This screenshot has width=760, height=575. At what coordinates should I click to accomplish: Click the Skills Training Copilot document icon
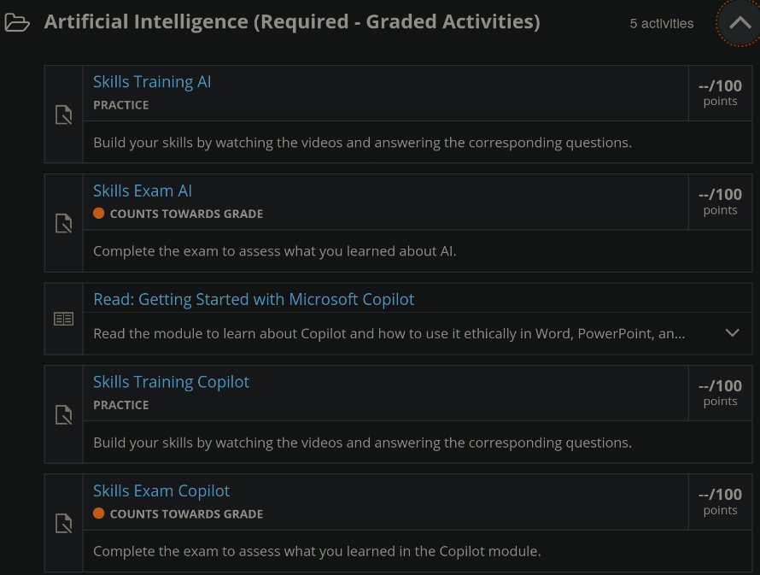[63, 415]
